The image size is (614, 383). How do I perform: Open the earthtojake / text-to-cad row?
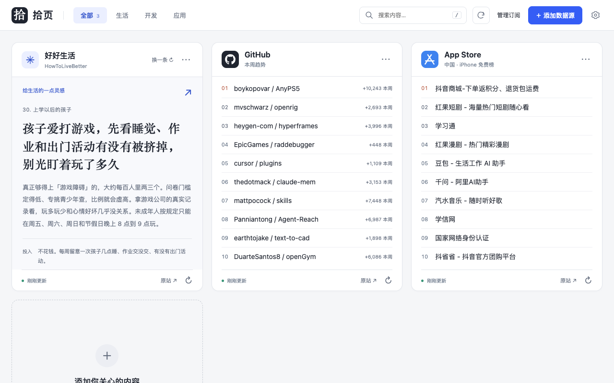coord(307,238)
